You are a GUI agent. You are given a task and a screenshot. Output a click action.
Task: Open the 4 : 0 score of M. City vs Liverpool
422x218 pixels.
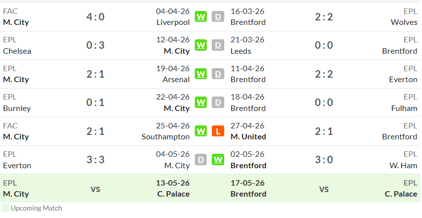95,17
